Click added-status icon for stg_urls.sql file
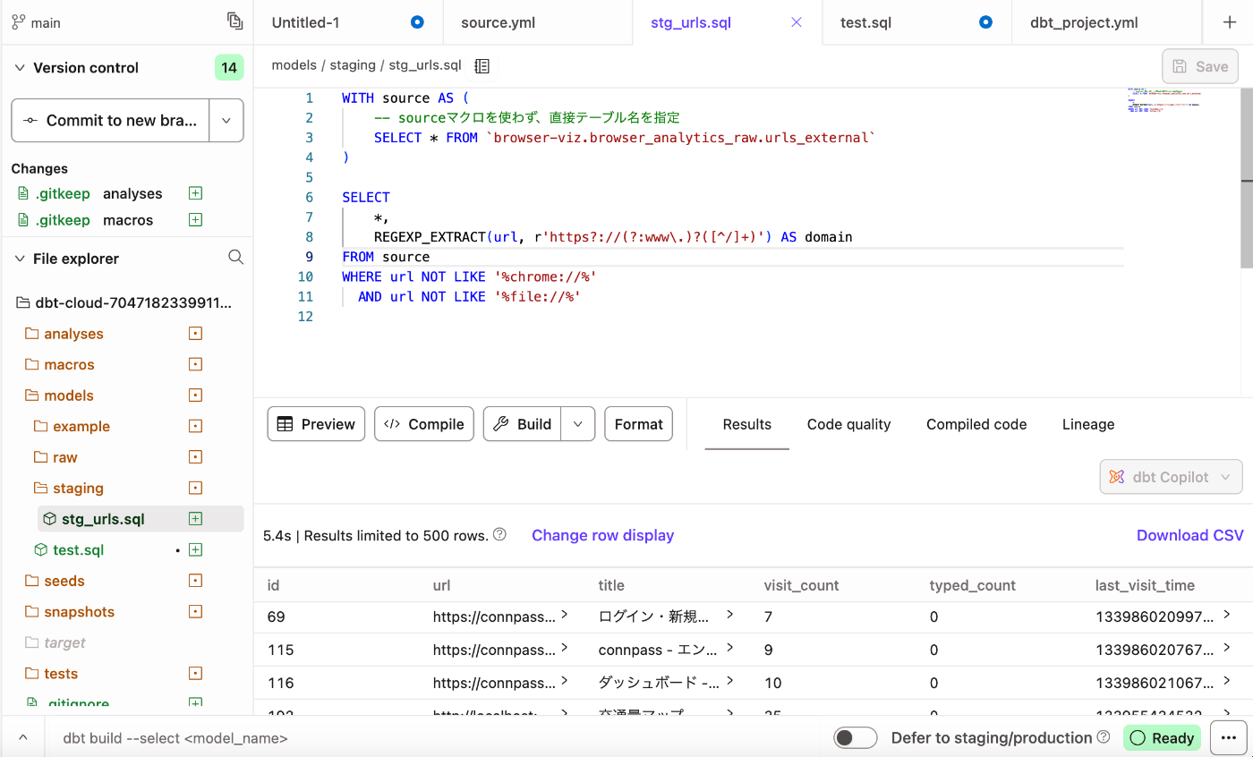 click(x=195, y=519)
